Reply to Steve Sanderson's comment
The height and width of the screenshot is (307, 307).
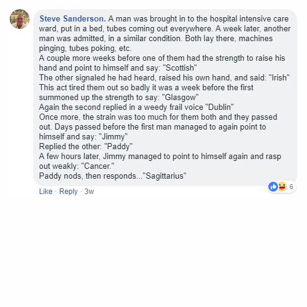pos(68,192)
